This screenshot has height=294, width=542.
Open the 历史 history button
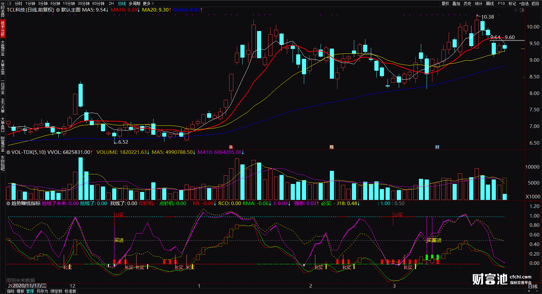pyautogui.click(x=468, y=4)
